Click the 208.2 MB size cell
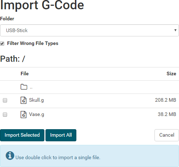The width and height of the screenshot is (179, 167). [166, 100]
